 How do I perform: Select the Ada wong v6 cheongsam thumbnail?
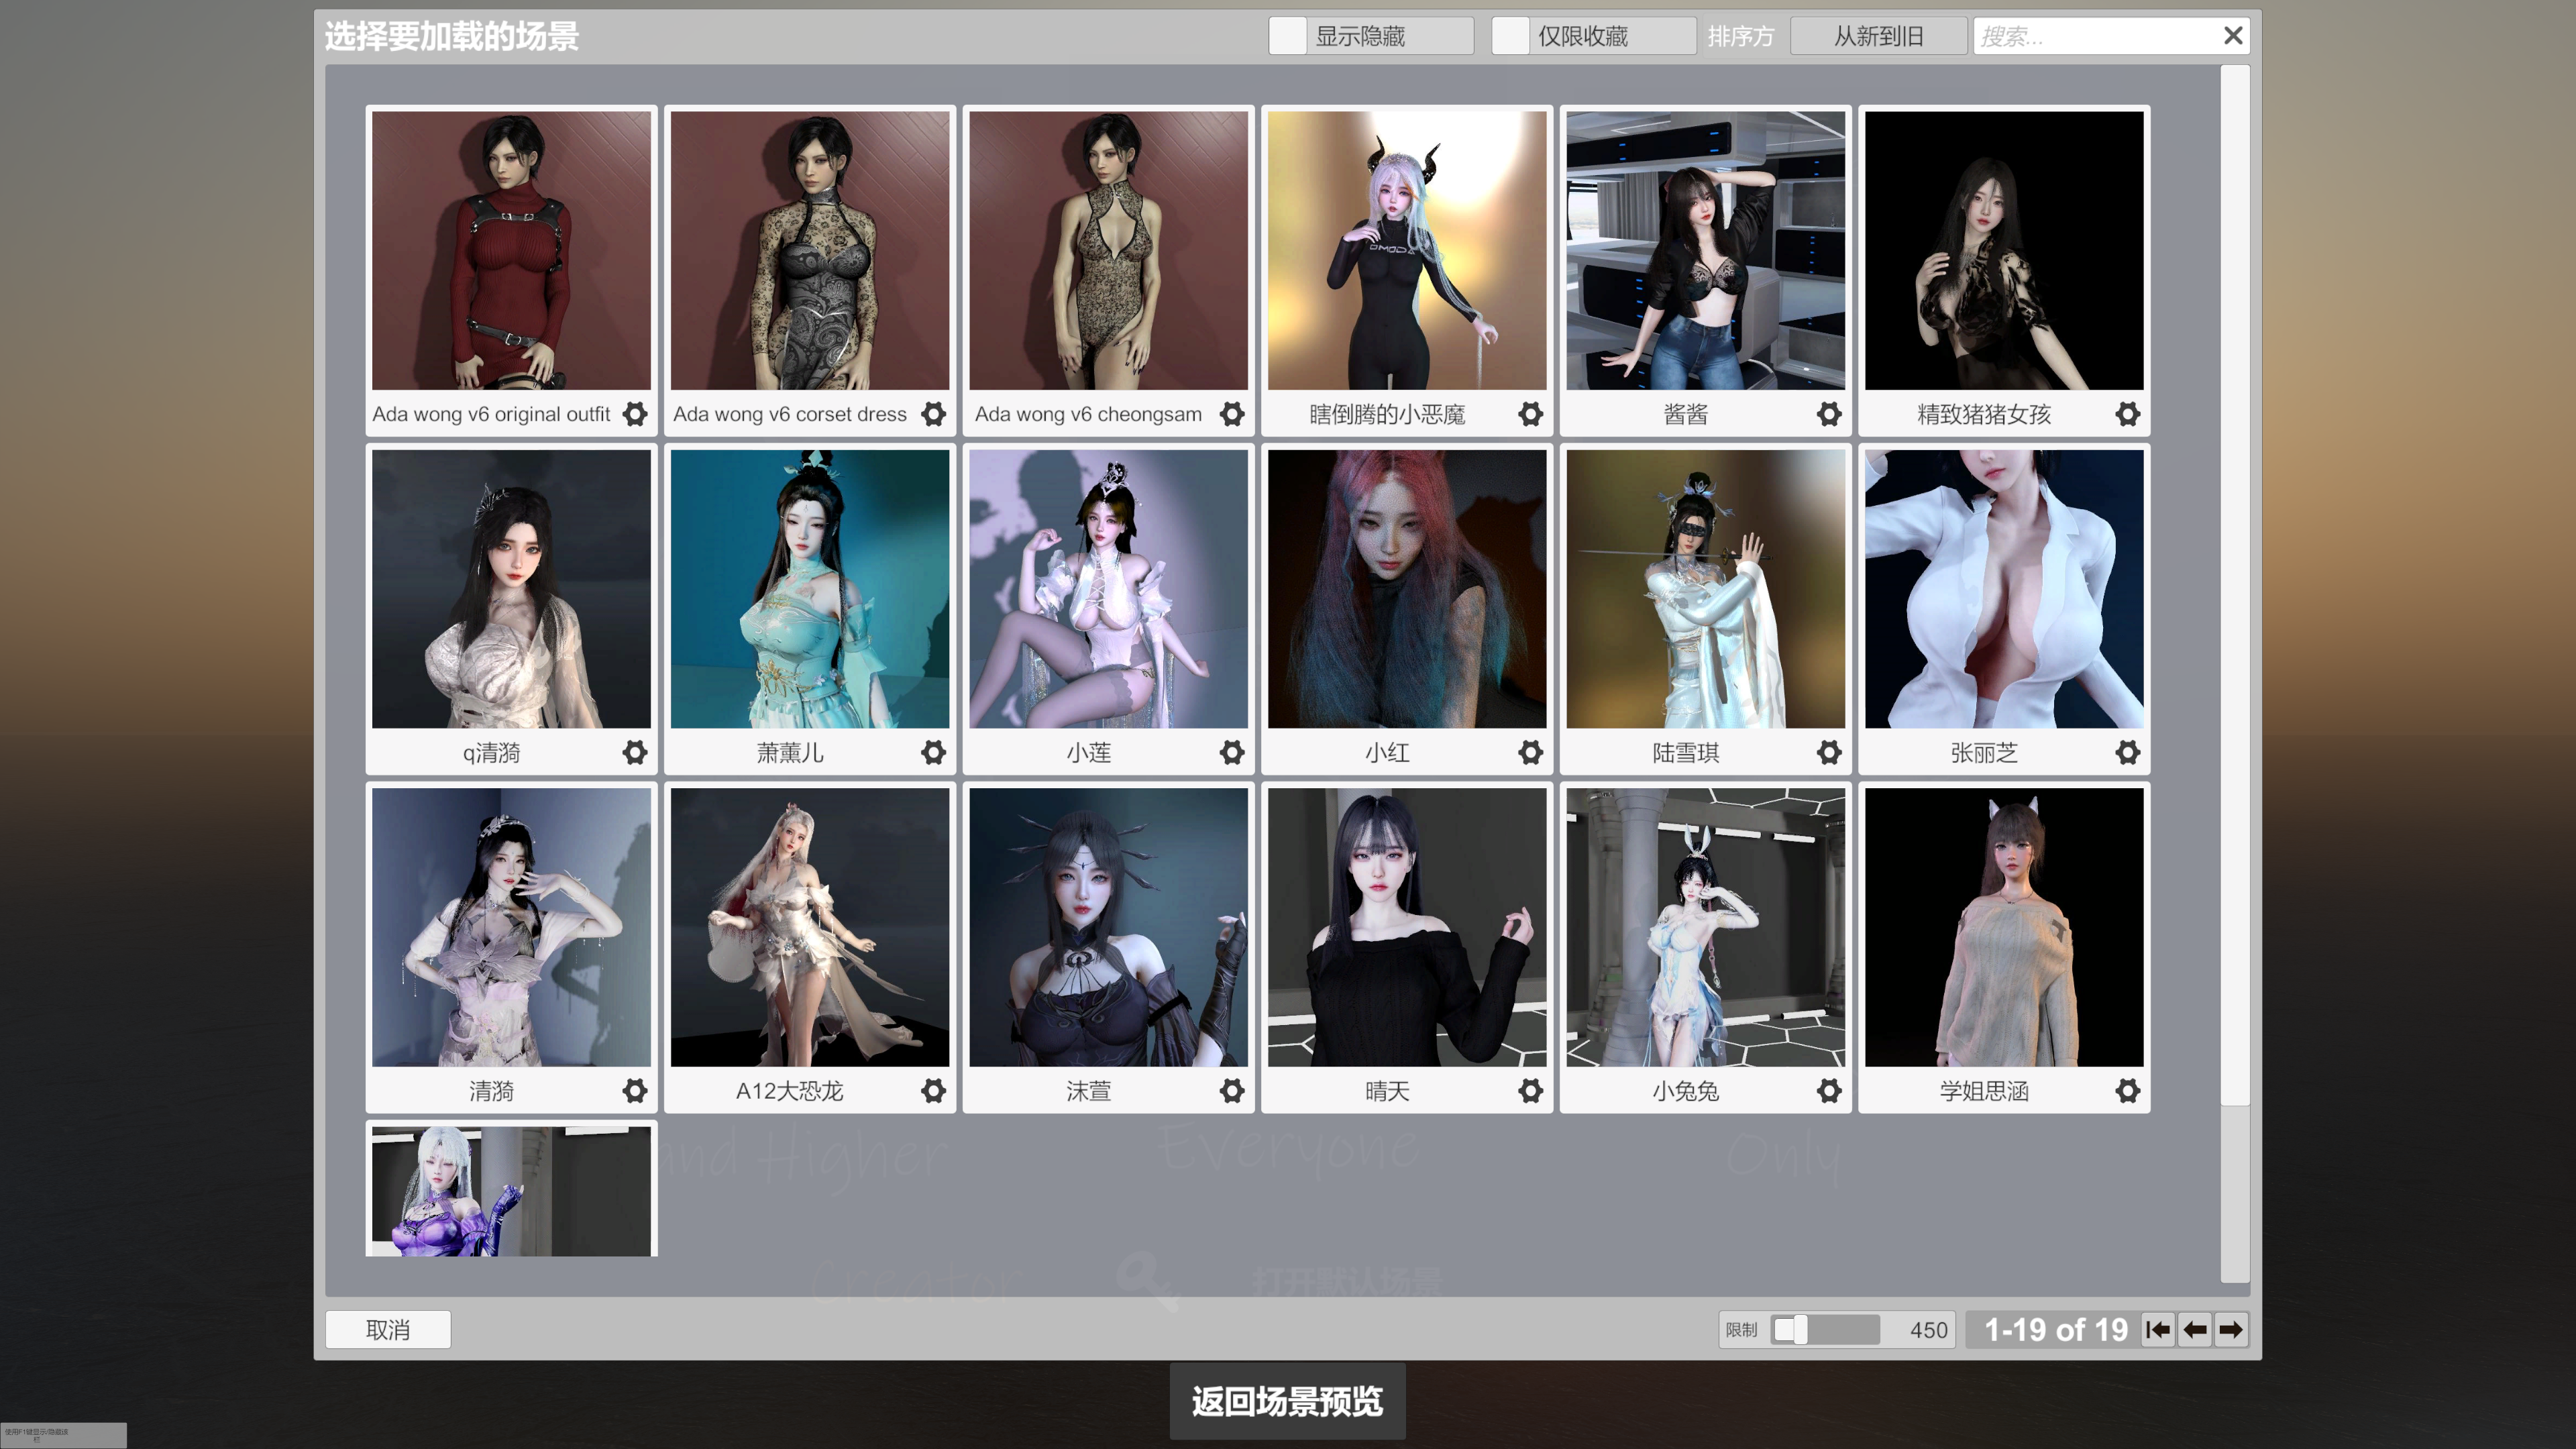1108,250
